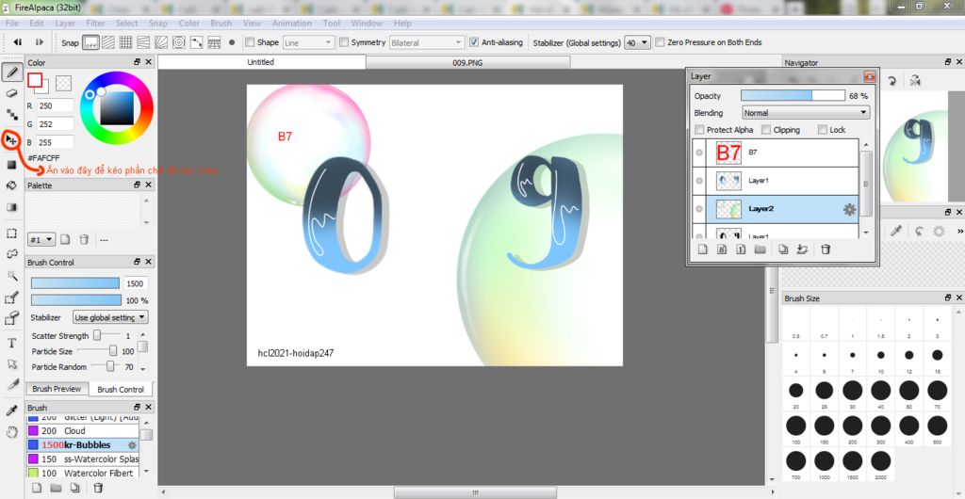Enable the radial snap icon
The height and width of the screenshot is (499, 965).
[x=161, y=42]
